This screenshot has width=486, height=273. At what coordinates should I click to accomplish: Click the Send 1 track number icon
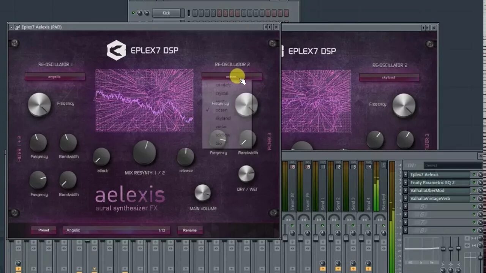323,166
